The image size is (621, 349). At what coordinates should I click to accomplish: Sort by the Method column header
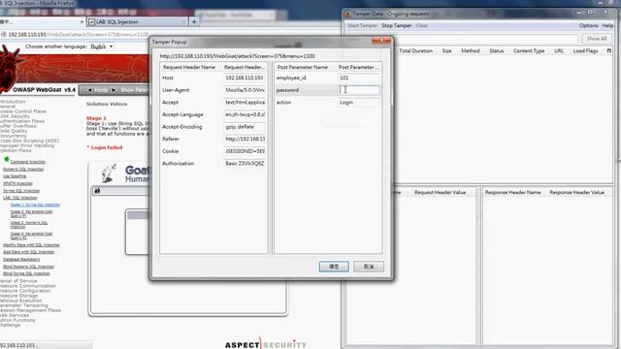(470, 51)
